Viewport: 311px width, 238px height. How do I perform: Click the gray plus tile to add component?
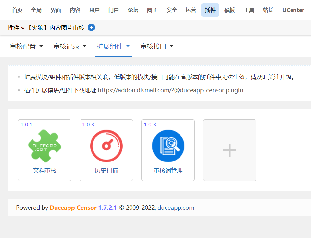[230, 150]
